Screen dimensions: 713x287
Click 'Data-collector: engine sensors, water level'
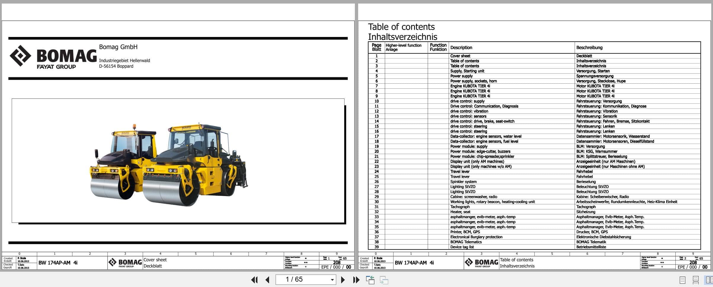pyautogui.click(x=486, y=136)
